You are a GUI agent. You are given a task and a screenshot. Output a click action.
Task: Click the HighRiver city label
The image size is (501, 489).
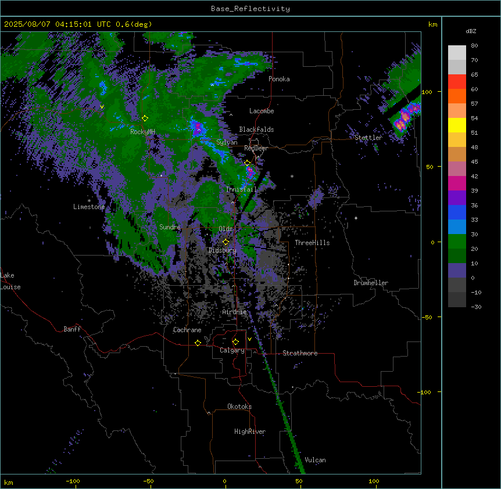click(250, 432)
